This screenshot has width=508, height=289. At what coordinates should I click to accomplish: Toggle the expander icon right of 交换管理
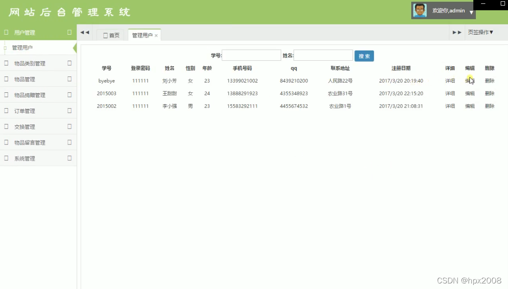(69, 127)
